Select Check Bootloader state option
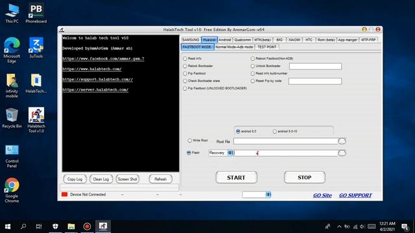415x233 pixels. (x=185, y=81)
